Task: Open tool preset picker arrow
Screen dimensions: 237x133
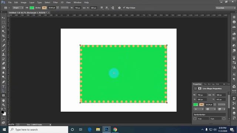Action: (x=9, y=8)
